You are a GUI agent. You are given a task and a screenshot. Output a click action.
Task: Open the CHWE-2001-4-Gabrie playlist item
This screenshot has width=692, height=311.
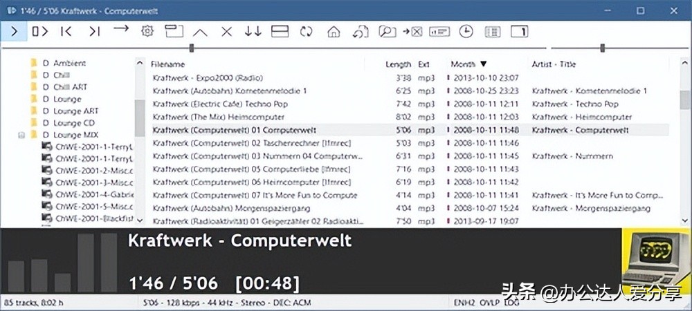[x=88, y=194]
